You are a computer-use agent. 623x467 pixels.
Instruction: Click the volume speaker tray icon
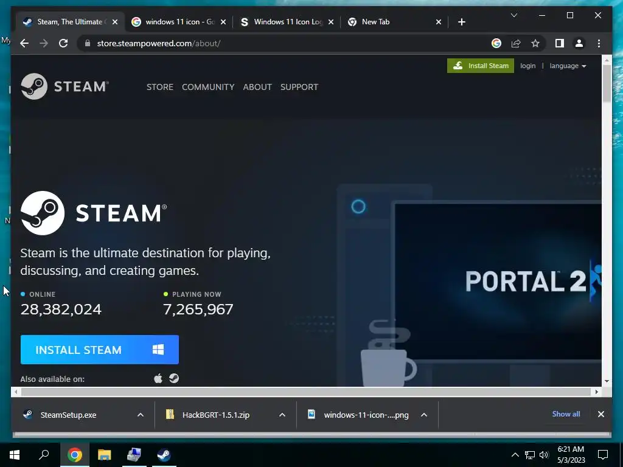pyautogui.click(x=544, y=455)
